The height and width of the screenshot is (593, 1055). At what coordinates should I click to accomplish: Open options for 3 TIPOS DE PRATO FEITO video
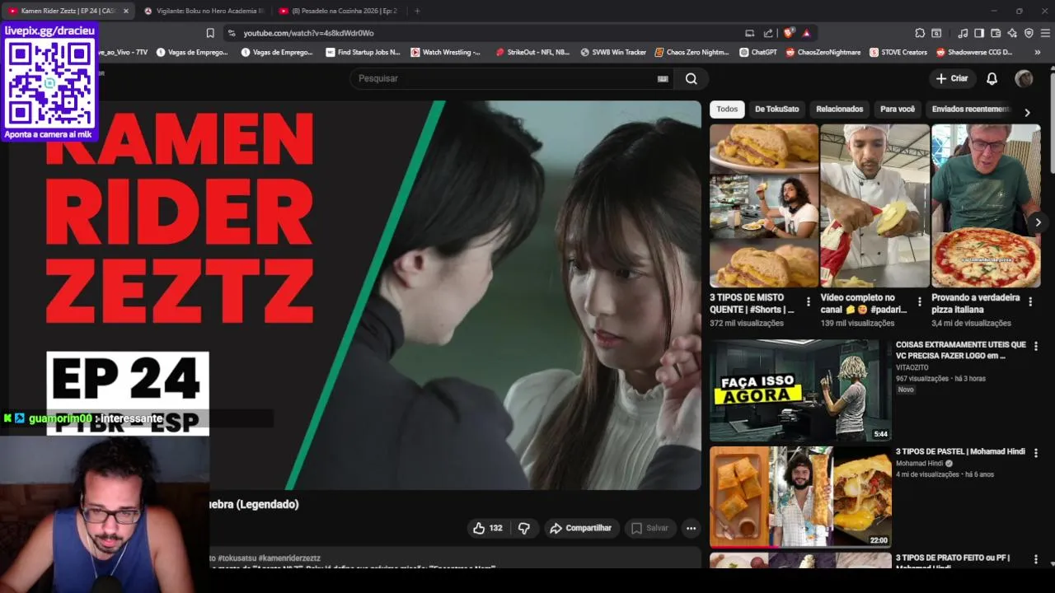click(x=1036, y=559)
